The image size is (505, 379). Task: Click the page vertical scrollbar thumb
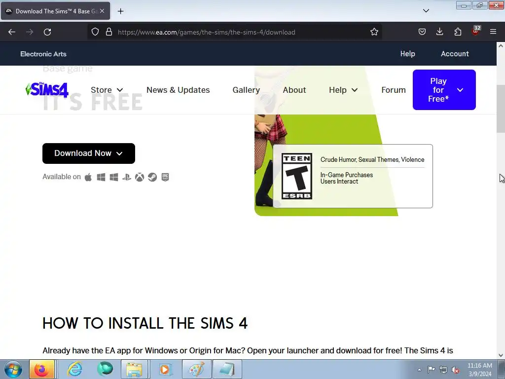[501, 109]
